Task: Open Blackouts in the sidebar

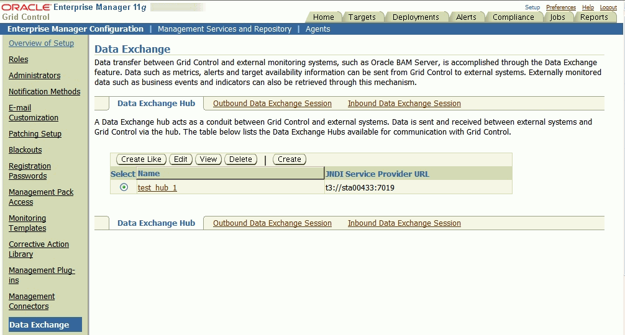Action: pos(25,150)
